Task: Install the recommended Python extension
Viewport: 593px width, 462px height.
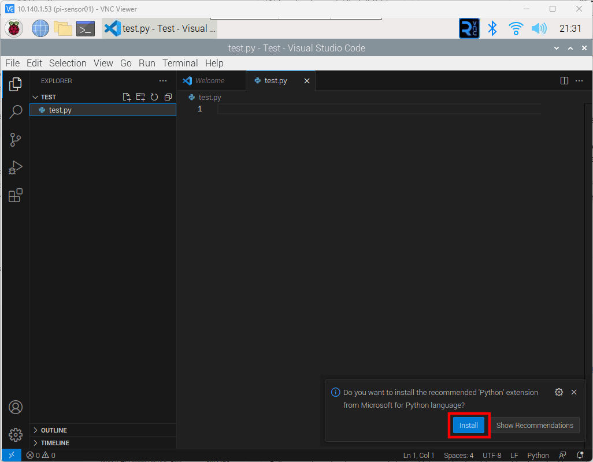Action: click(x=469, y=426)
